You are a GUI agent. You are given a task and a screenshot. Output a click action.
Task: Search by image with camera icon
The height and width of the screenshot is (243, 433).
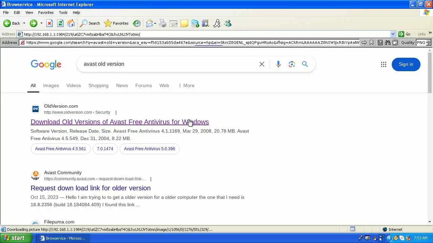tap(292, 64)
